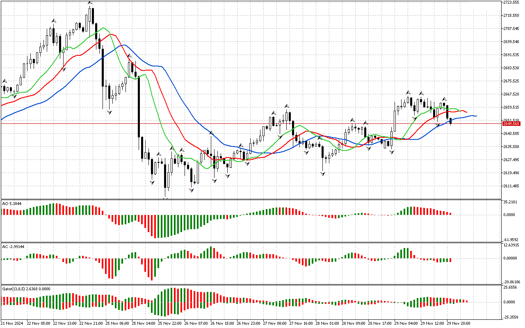Click the 21 Nov 2024 date label

pos(11,323)
